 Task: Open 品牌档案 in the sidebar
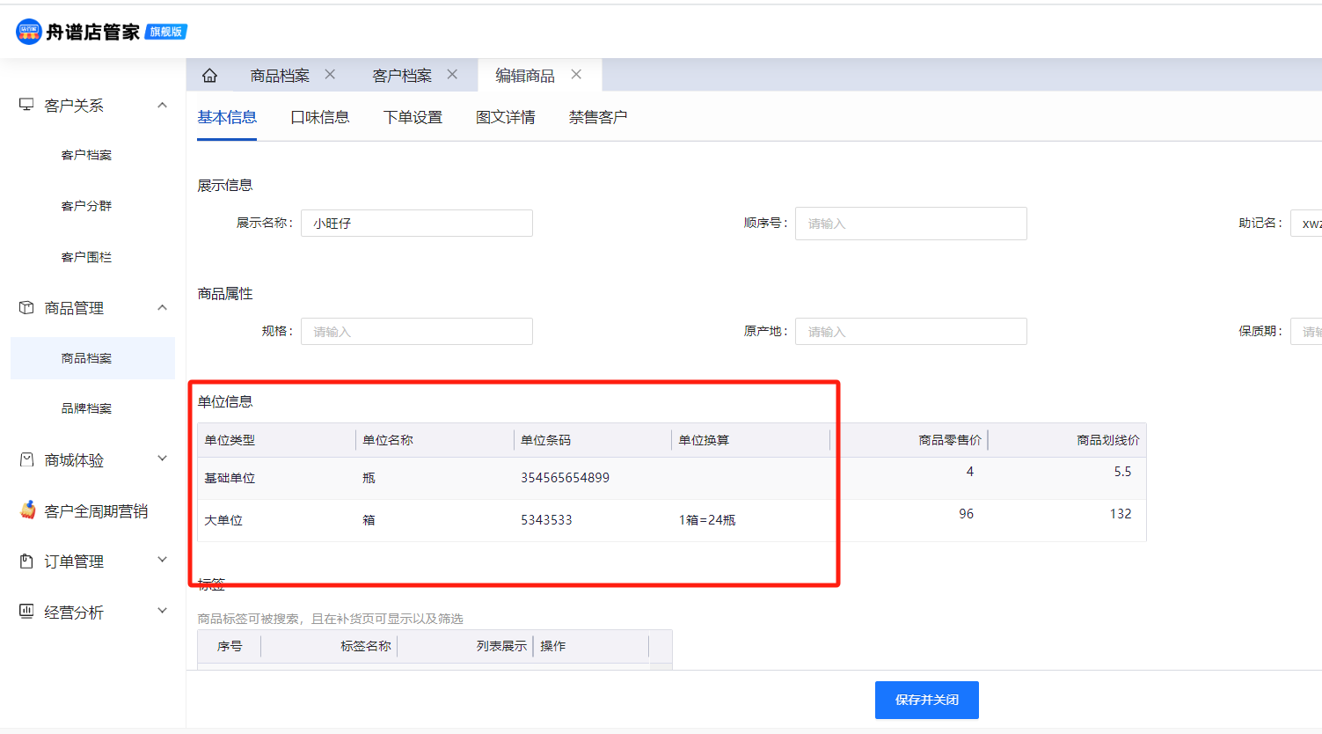tap(86, 408)
